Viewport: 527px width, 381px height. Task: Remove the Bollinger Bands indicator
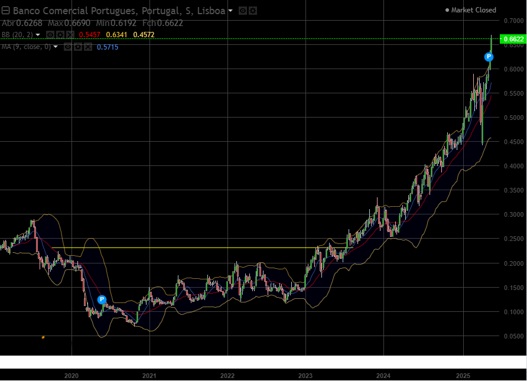(x=70, y=35)
